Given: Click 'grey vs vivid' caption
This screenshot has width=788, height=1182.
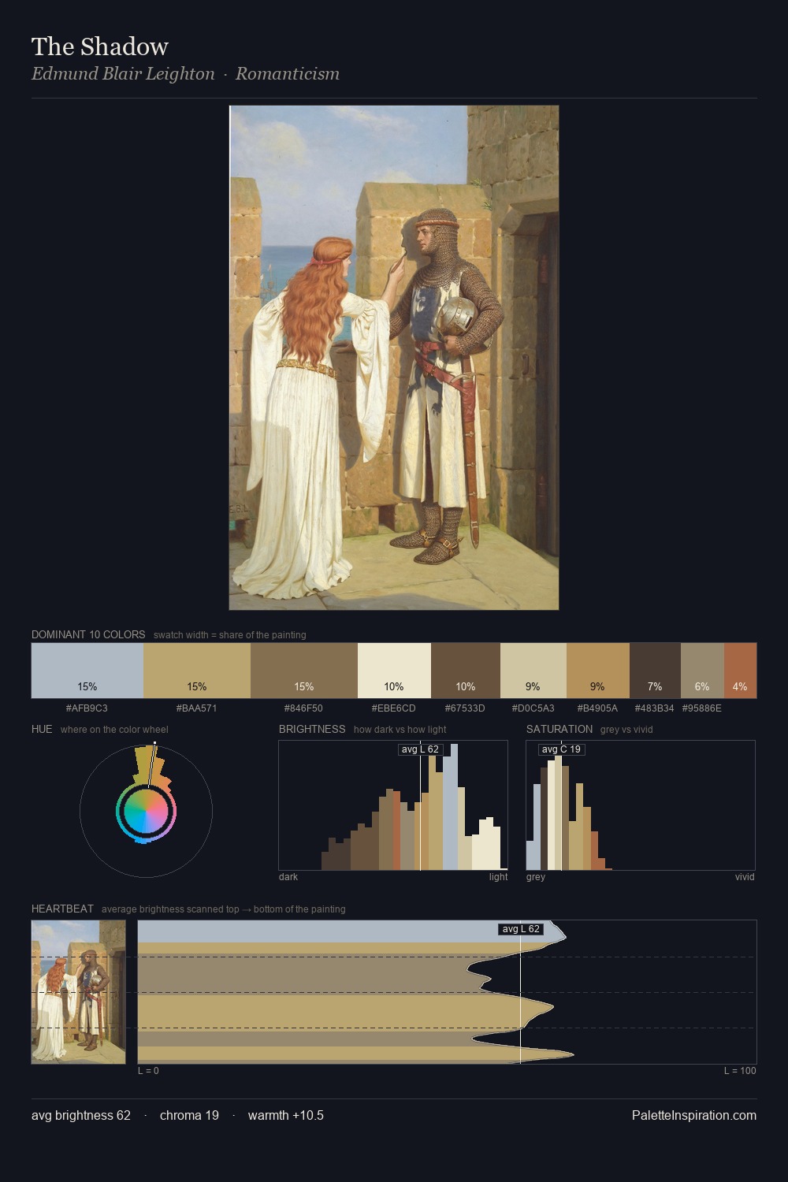Looking at the screenshot, I should [626, 729].
